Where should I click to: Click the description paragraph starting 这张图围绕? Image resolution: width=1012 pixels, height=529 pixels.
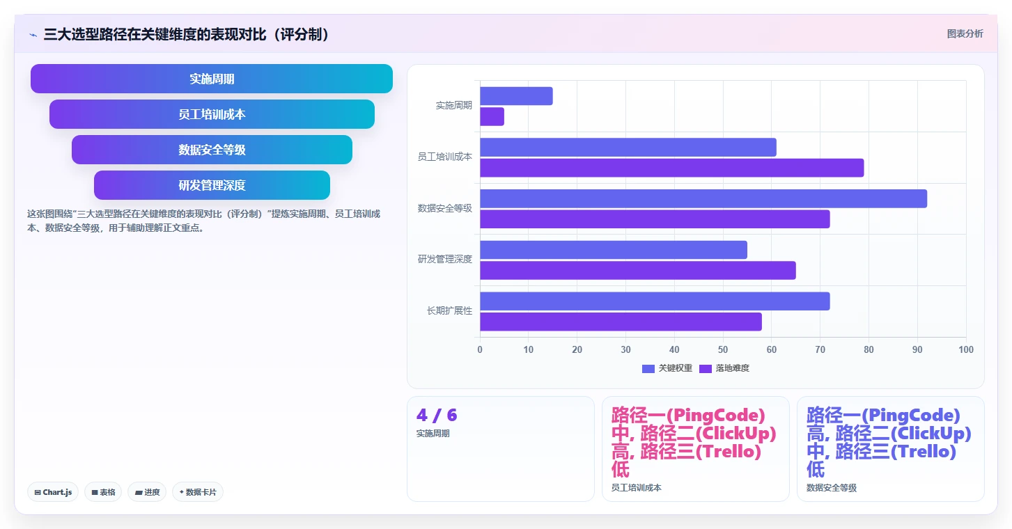coord(204,221)
